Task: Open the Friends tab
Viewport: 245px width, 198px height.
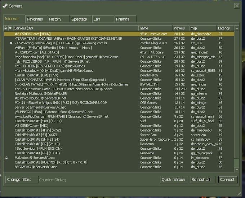Action: [x=125, y=19]
